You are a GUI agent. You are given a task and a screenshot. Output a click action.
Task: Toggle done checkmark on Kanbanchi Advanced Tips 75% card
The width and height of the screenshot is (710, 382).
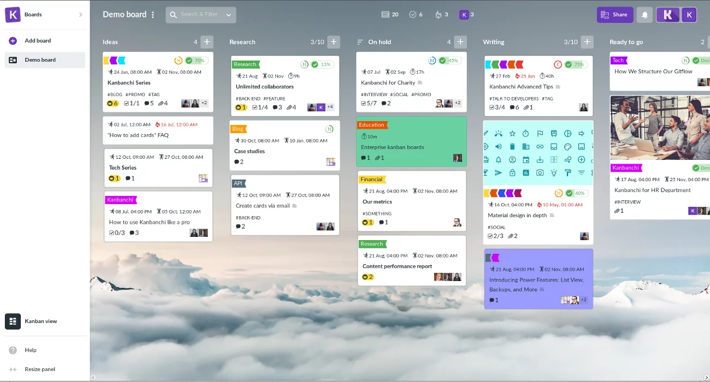[569, 64]
